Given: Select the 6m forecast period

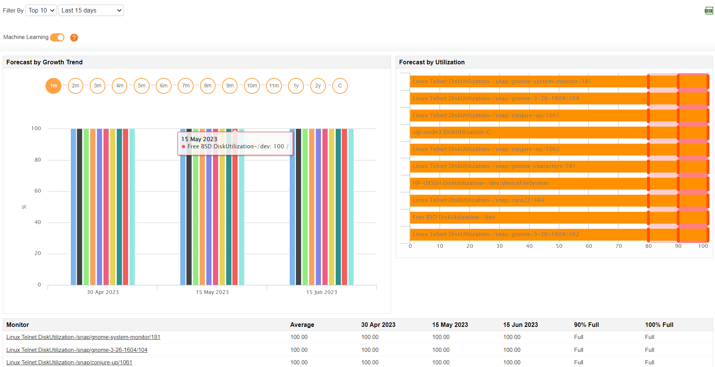Looking at the screenshot, I should [x=164, y=86].
